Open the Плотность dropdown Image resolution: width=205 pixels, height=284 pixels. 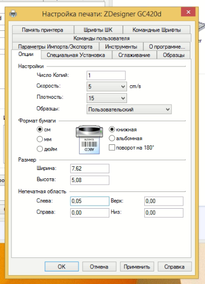(107, 98)
